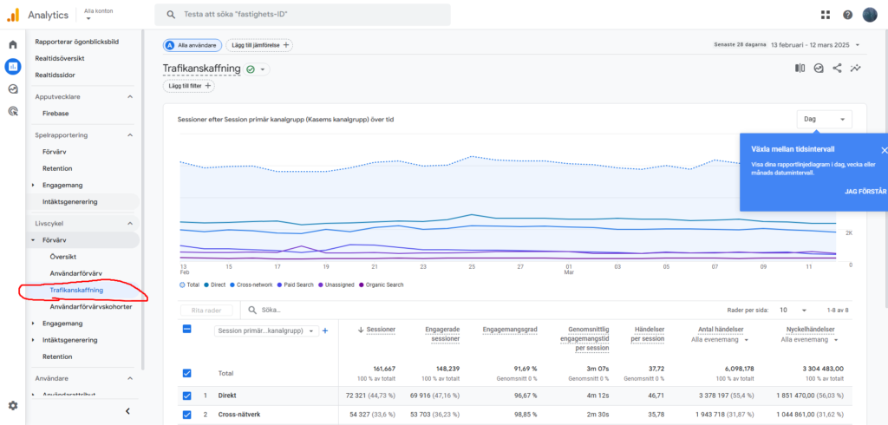
Task: Select Användarförvärvskohorter in sidebar
Action: pyautogui.click(x=91, y=306)
